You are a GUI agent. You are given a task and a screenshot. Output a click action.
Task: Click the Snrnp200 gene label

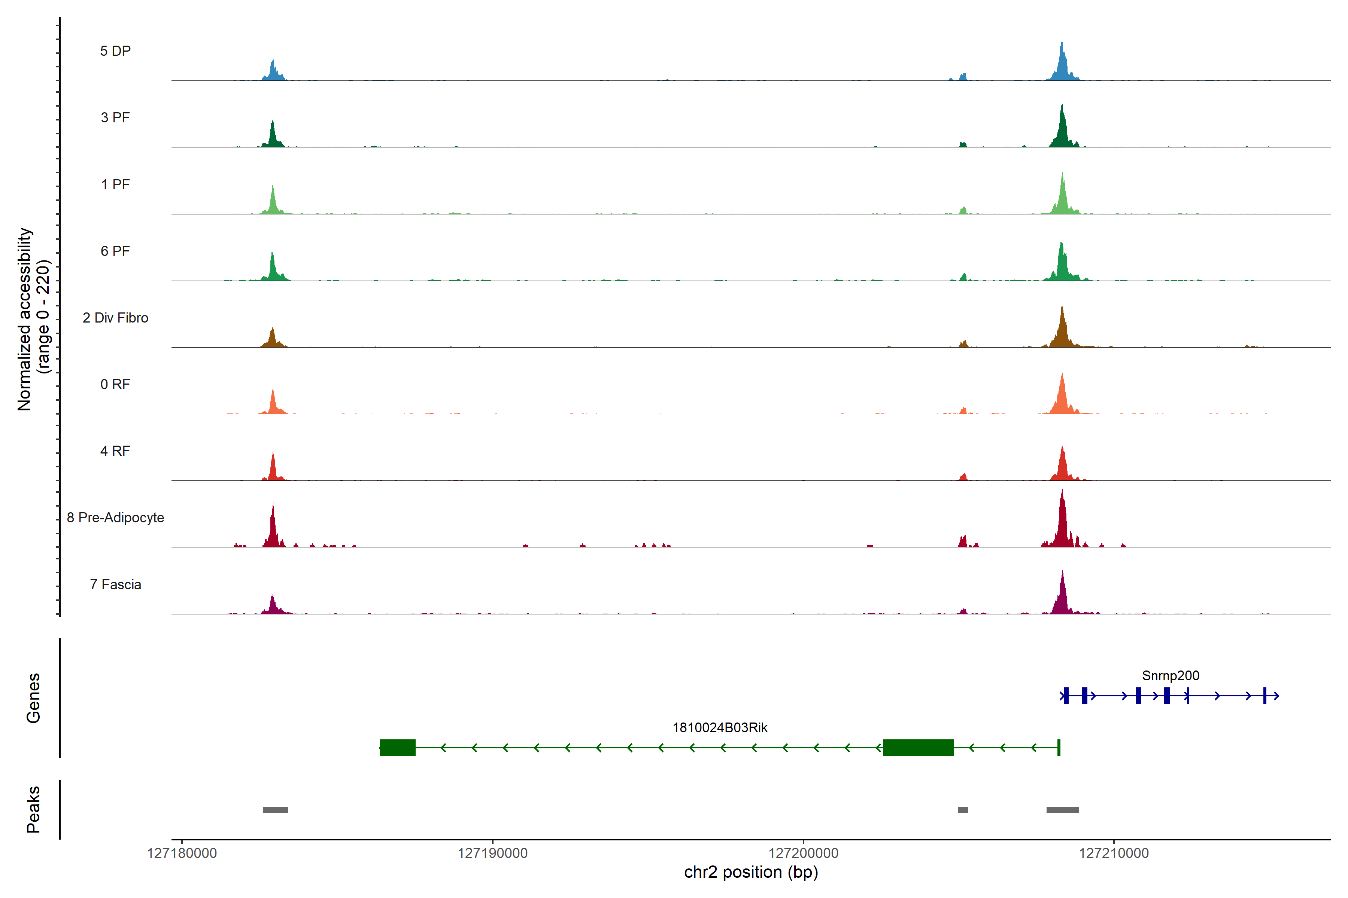coord(1171,675)
